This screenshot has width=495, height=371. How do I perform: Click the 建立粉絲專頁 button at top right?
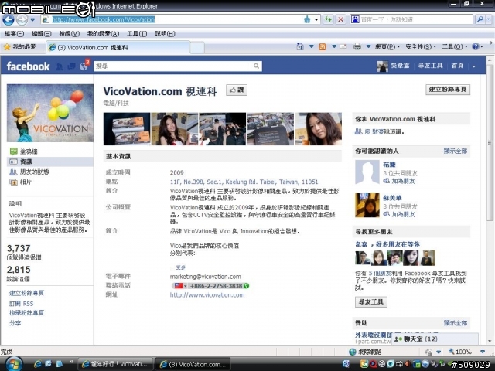(x=448, y=90)
